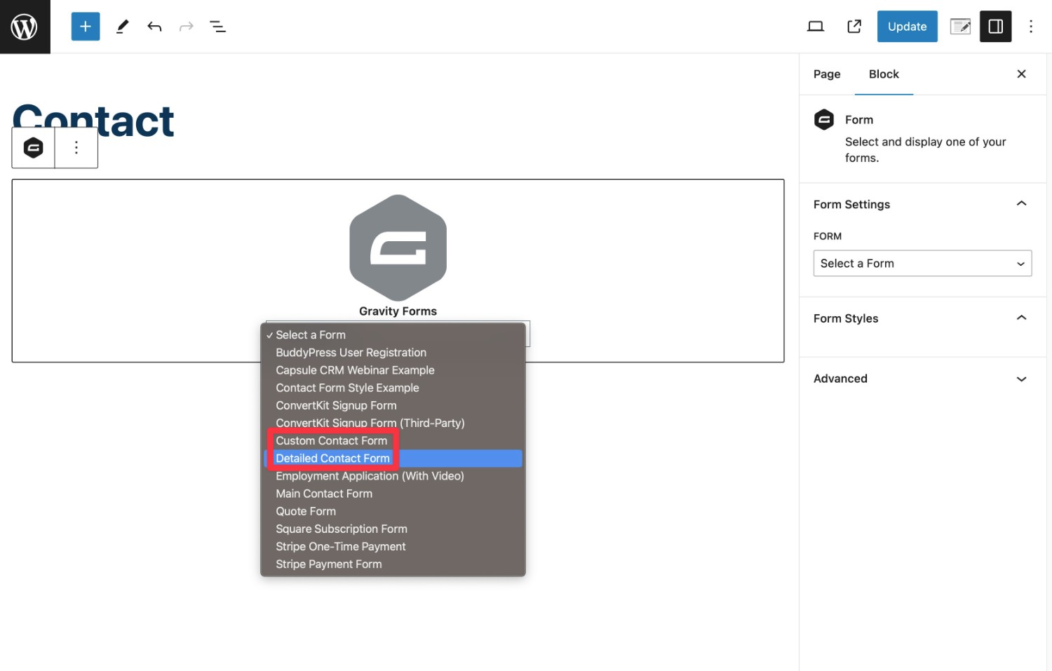
Task: Choose ConvertKit Signup Form option
Action: tap(393, 405)
